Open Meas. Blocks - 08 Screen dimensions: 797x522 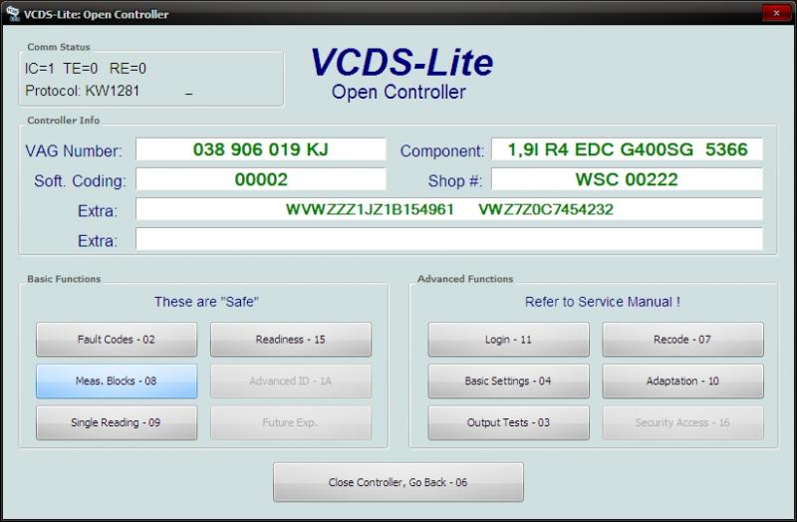coord(117,381)
